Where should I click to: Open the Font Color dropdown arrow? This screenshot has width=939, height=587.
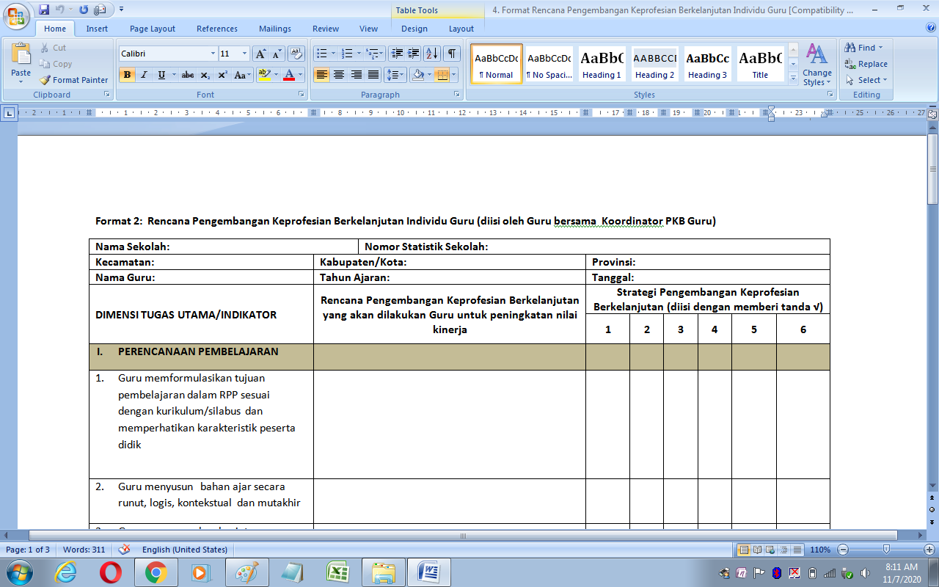tap(300, 75)
